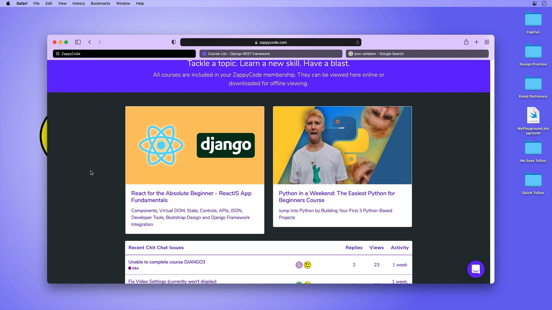This screenshot has width=552, height=310.
Task: Select the ZappyCode tab
Action: pyautogui.click(x=124, y=54)
